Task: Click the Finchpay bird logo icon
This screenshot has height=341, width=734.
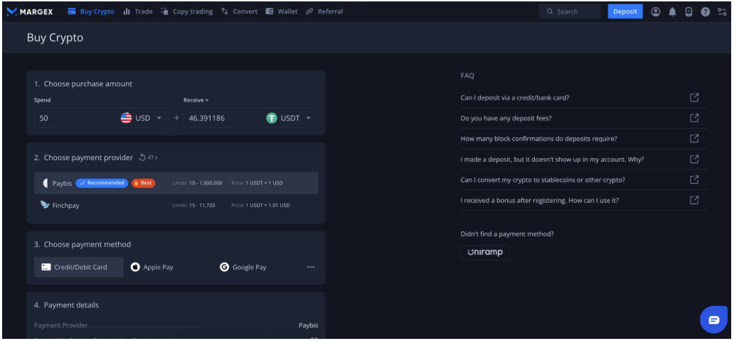Action: (x=45, y=205)
